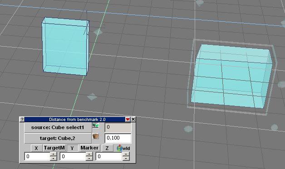Click the brown cube target icon

[96, 136]
